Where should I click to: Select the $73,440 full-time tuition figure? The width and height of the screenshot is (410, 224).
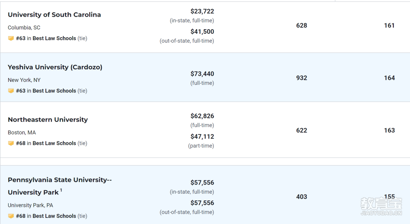(202, 74)
